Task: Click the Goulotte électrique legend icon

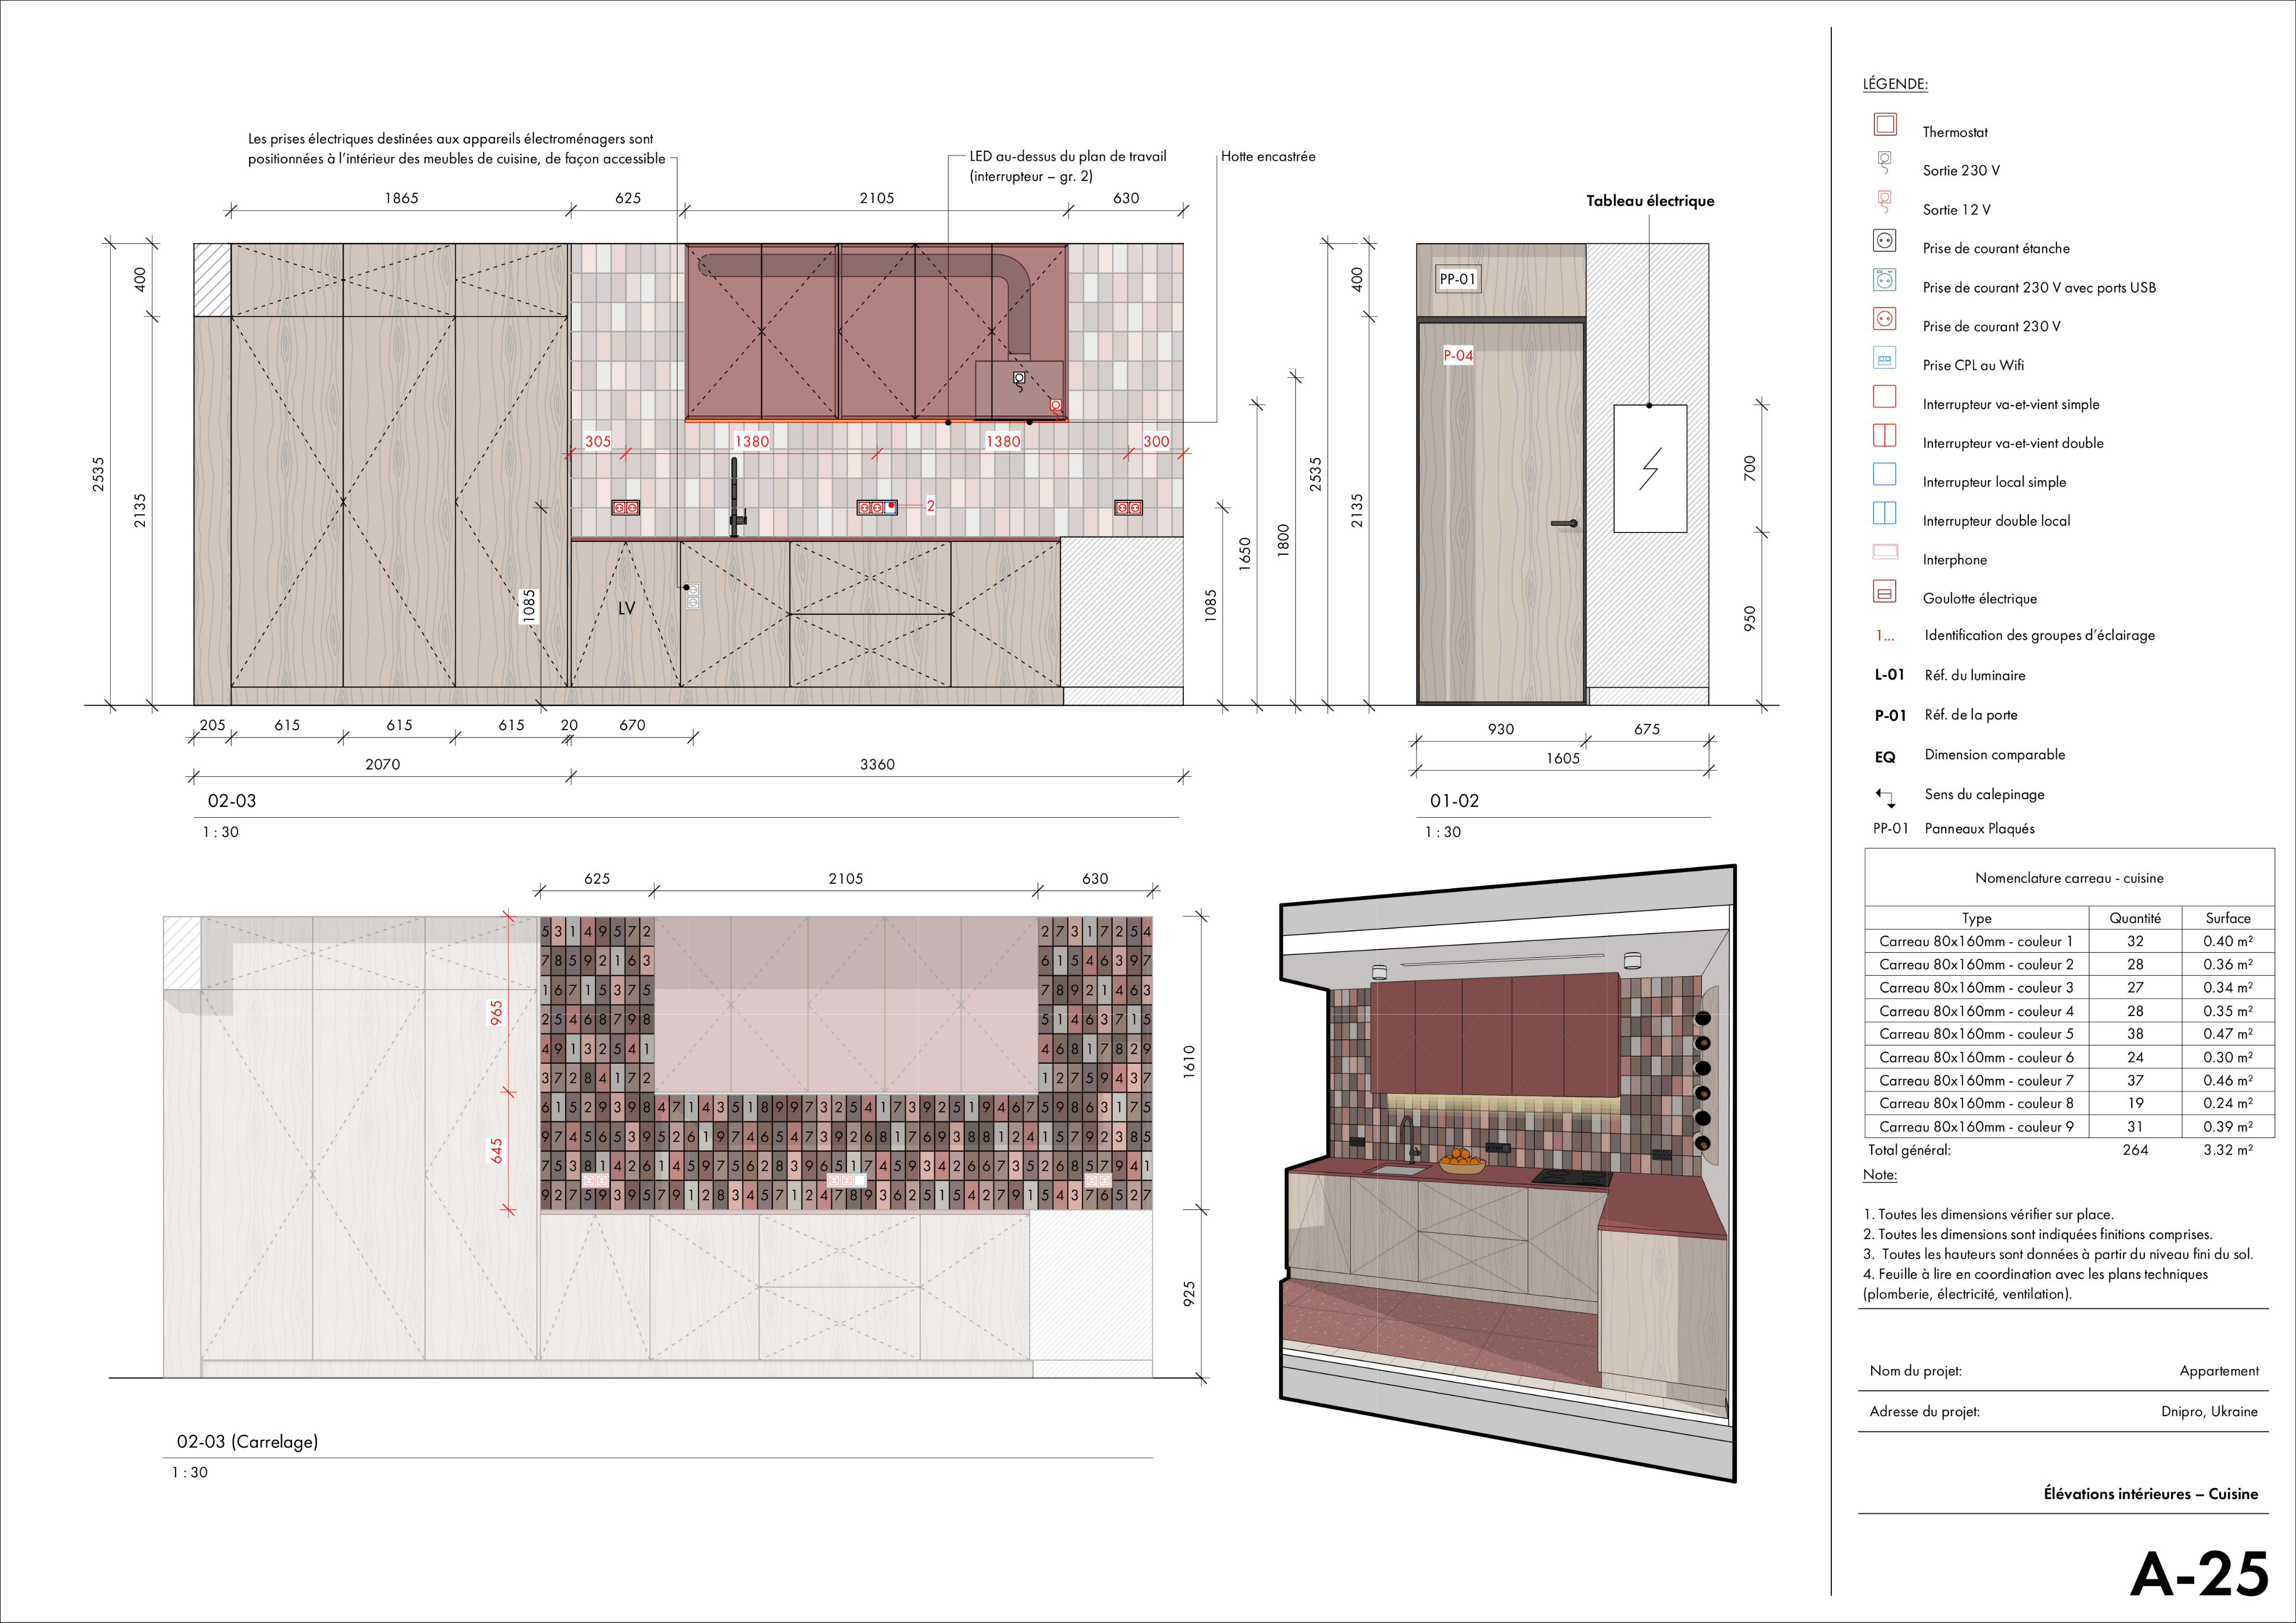Action: point(1884,592)
